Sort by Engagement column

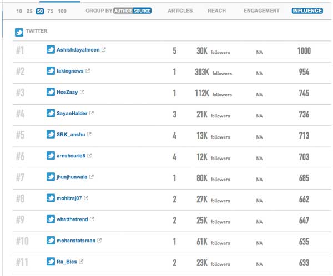pyautogui.click(x=261, y=11)
